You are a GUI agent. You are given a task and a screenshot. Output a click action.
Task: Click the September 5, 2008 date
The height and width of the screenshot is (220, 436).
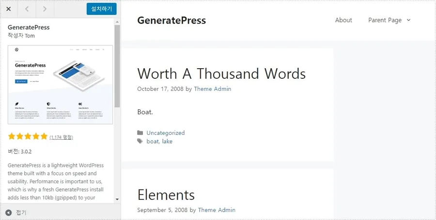(162, 210)
